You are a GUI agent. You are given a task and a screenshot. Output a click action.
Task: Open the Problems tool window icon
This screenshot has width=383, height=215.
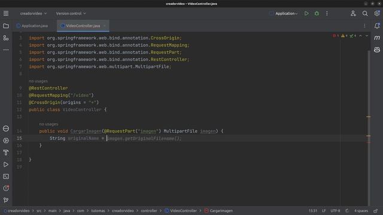coord(6,188)
